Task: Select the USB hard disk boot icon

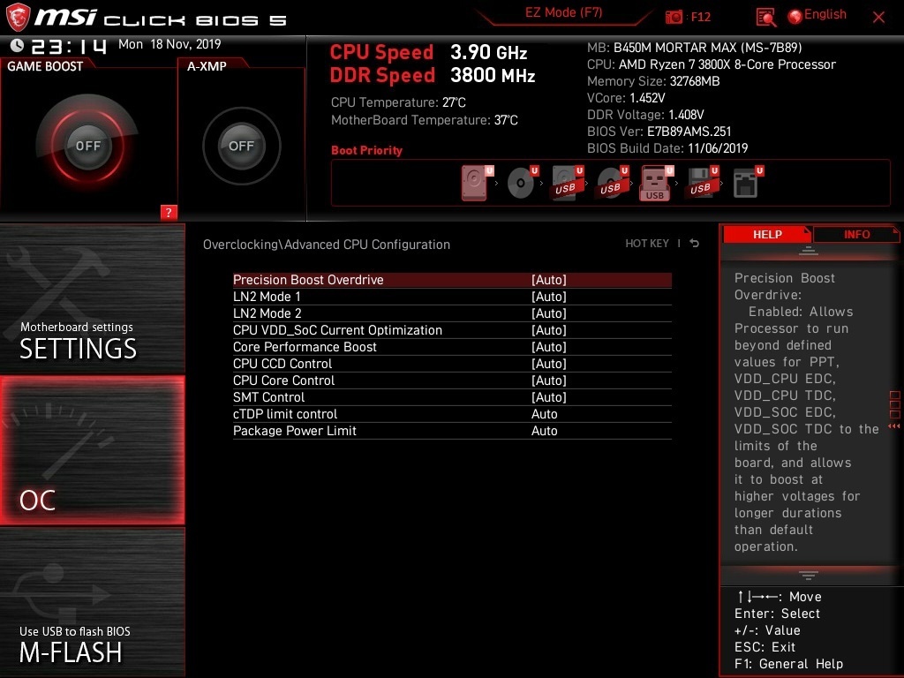Action: 567,183
